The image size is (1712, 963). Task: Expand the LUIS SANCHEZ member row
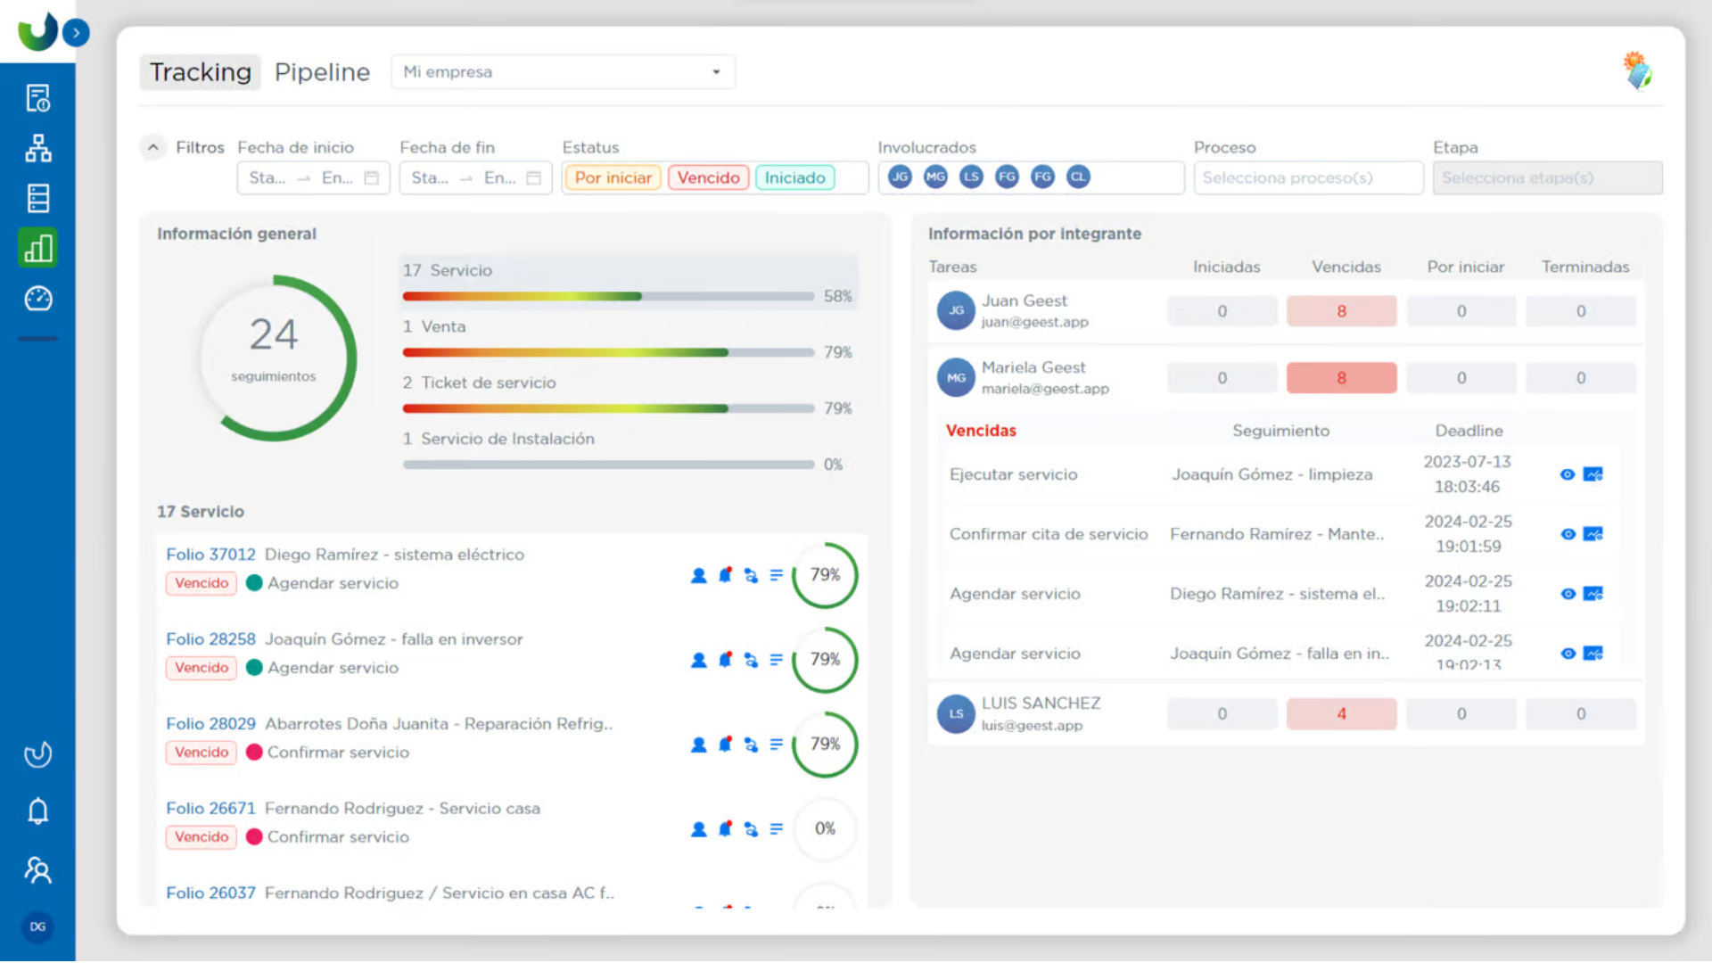[1286, 714]
